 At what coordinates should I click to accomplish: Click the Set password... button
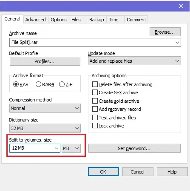134,148
